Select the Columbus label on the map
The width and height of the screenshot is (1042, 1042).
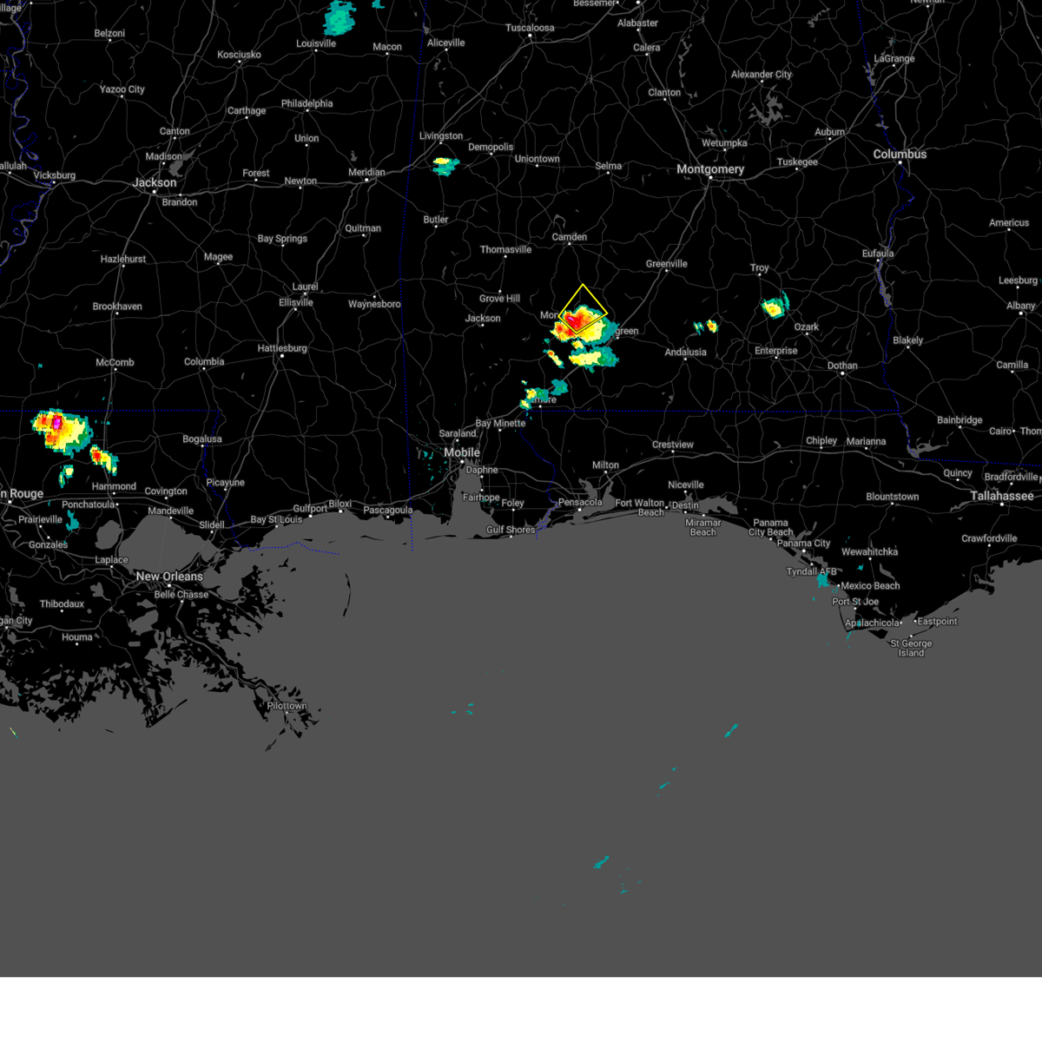900,154
